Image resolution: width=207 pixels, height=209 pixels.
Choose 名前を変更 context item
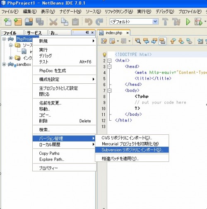65,103
